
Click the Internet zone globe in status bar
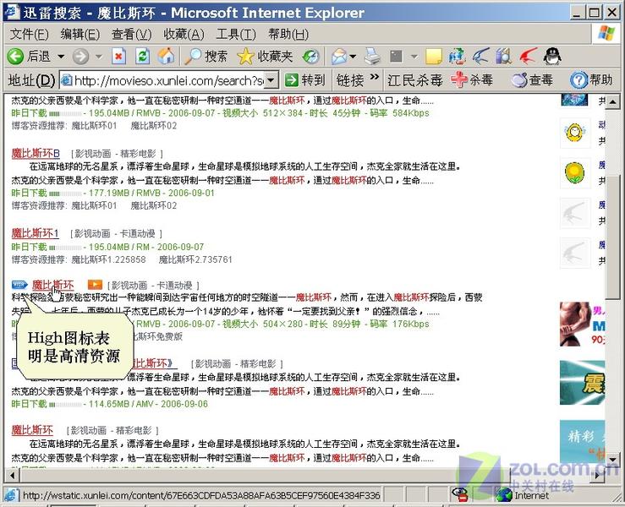pos(504,495)
